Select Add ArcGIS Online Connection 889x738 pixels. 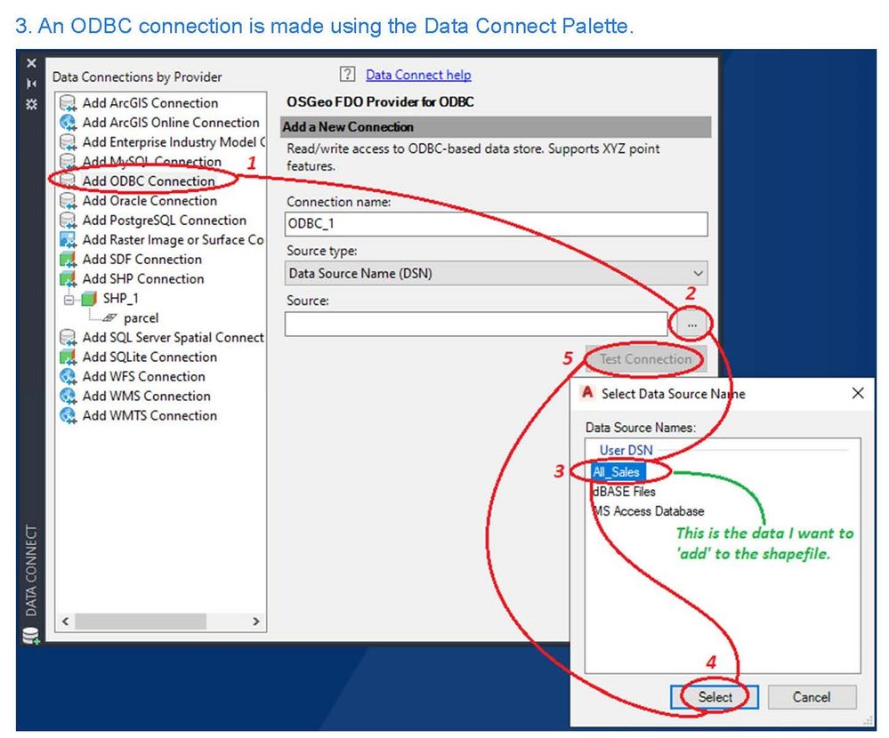pyautogui.click(x=171, y=123)
